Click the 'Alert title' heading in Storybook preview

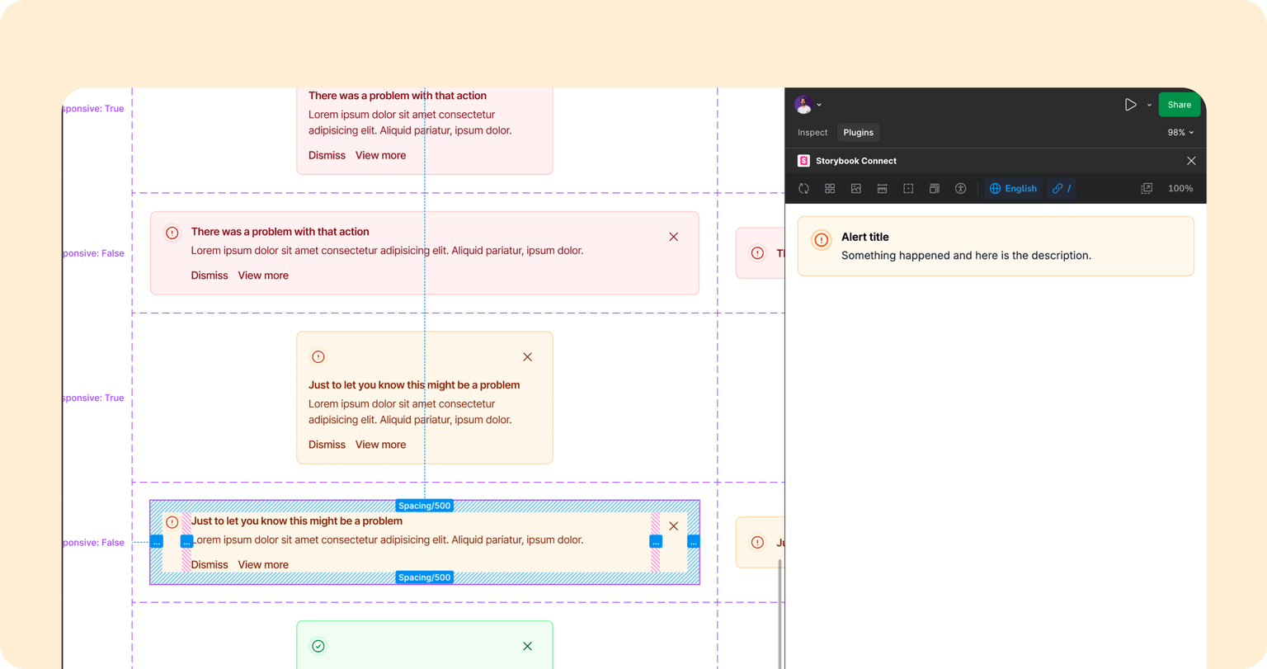[864, 237]
